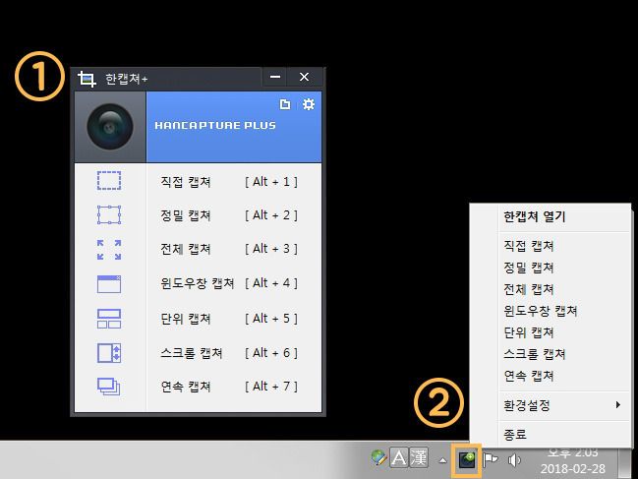
Task: Click the HANCAPTURE PLUS banner text
Action: (x=215, y=125)
